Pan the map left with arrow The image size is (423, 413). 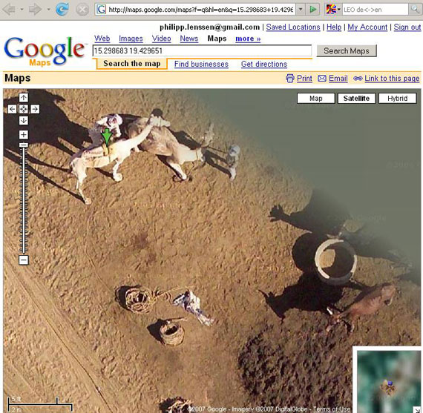tap(12, 109)
